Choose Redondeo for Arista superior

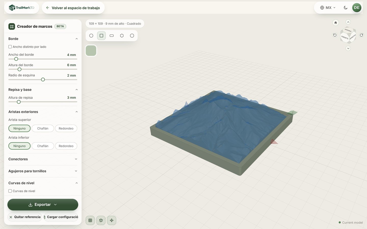[66, 128]
